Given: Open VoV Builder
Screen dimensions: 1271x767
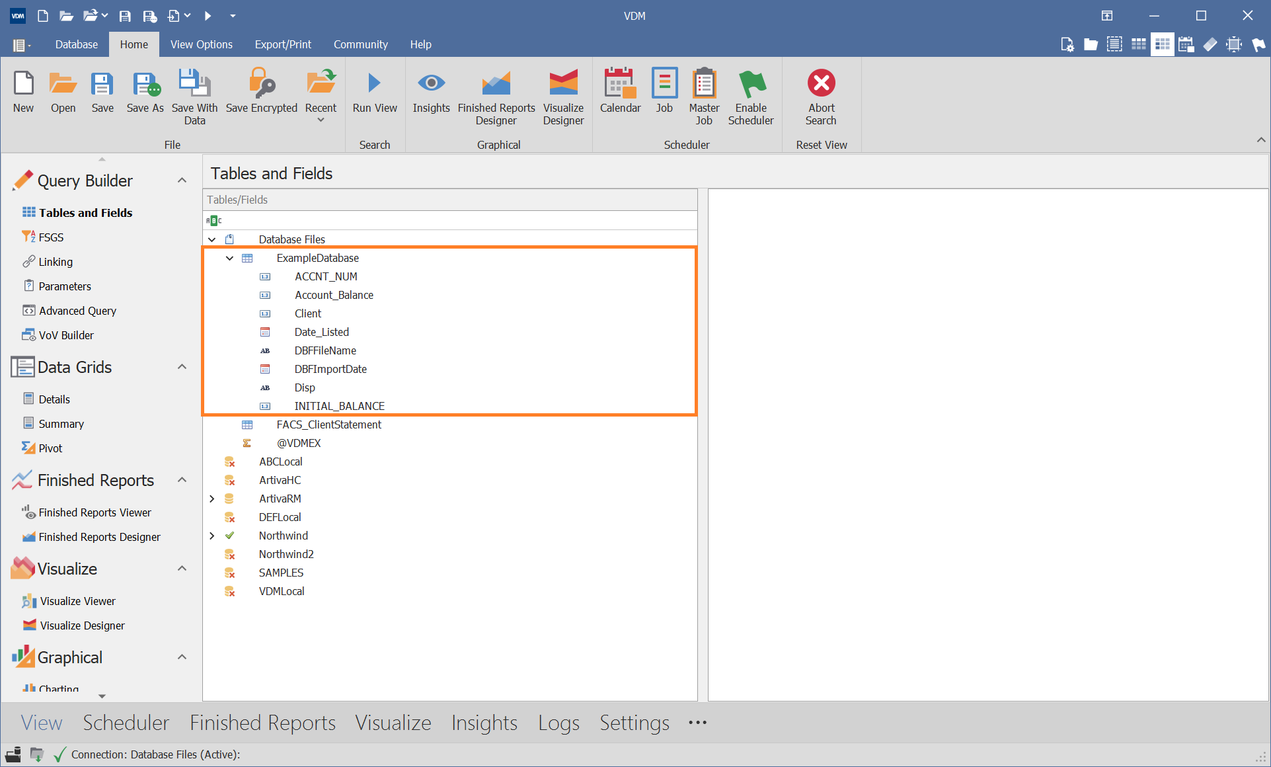Looking at the screenshot, I should (66, 335).
